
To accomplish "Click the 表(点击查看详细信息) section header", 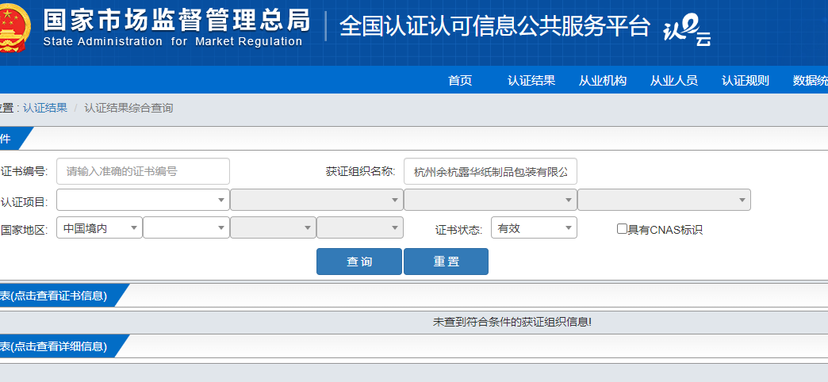I will pos(53,346).
